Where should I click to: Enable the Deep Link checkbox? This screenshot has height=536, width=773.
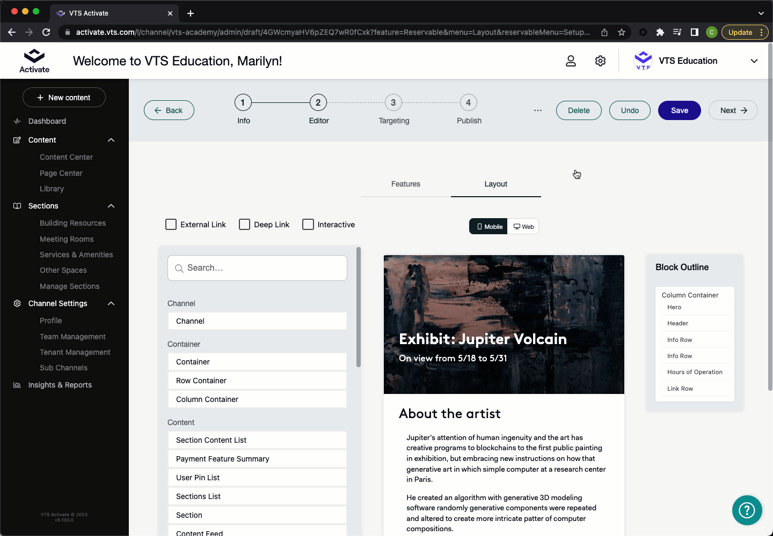(244, 224)
